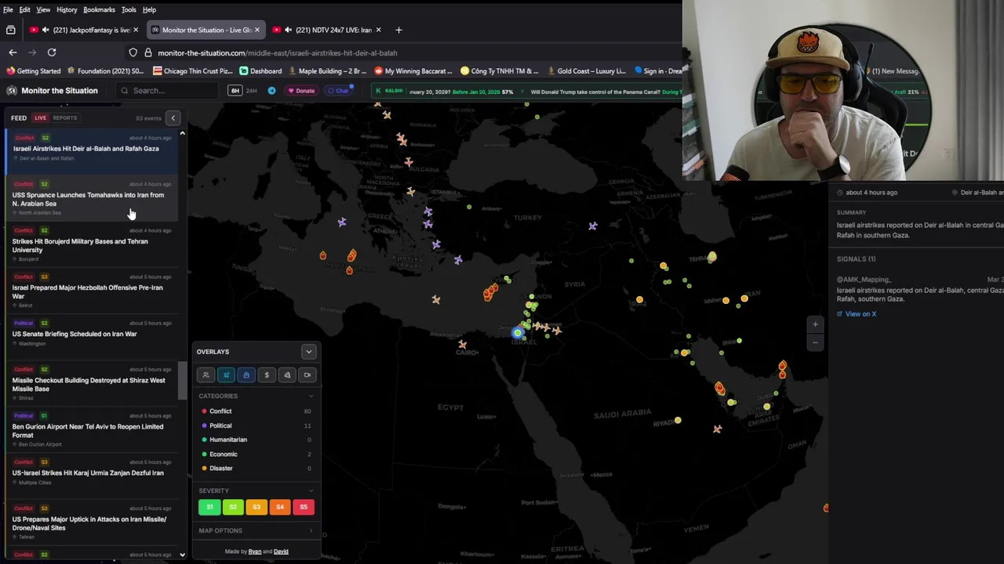Click the Kalshi ticker logo

(389, 91)
